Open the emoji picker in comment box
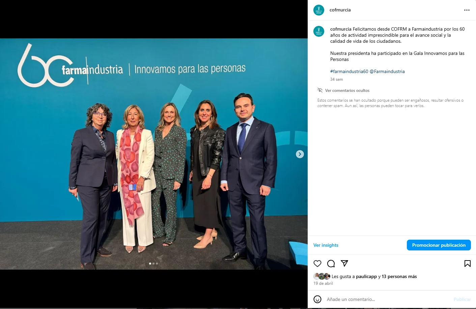Screen dimensions: 476x309 [317, 299]
